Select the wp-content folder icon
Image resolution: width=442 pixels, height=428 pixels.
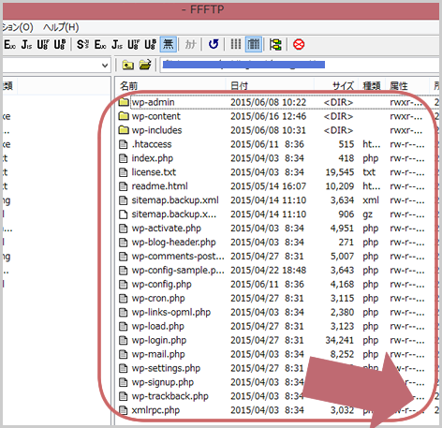click(124, 116)
